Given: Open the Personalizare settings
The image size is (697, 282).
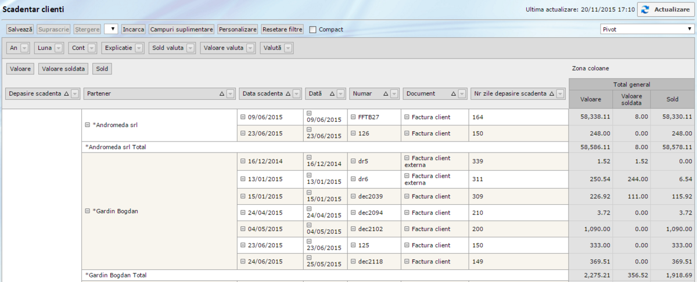Looking at the screenshot, I should pyautogui.click(x=238, y=29).
